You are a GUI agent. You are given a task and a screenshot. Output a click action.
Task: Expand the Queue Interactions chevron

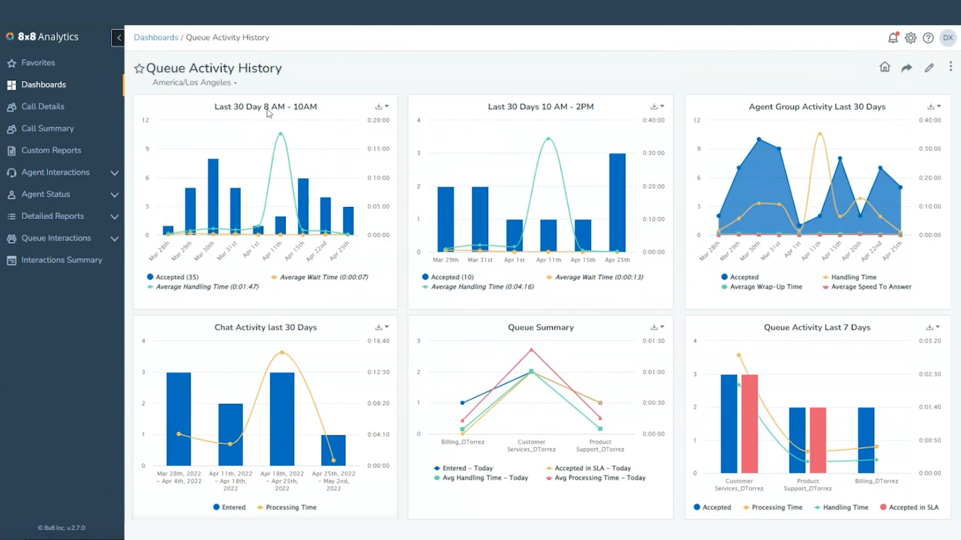(115, 239)
